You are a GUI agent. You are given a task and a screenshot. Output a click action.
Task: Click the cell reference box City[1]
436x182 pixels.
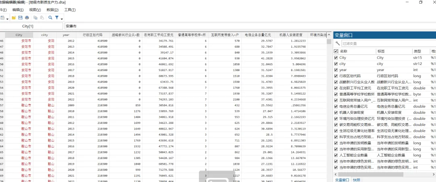31,26
